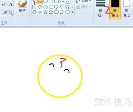Open the 粗细 line size menu

tap(100, 13)
